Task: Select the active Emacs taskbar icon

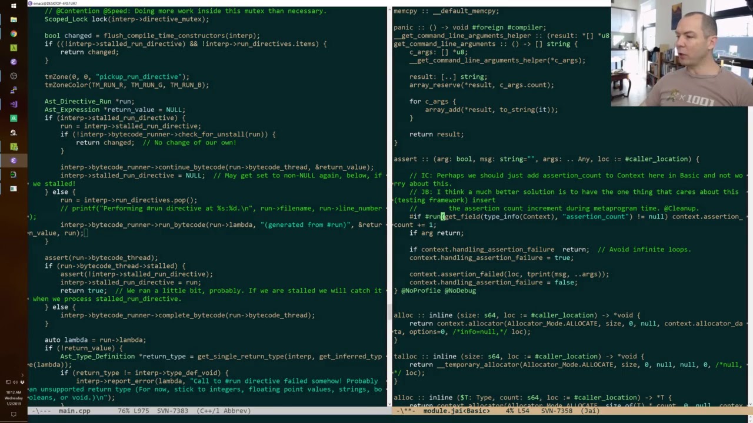Action: (14, 160)
